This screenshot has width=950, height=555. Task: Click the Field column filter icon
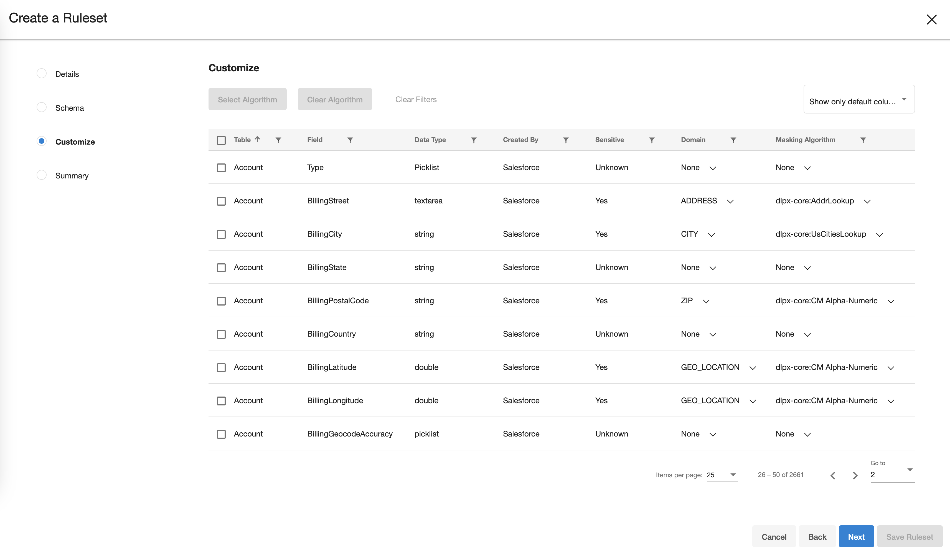[x=350, y=140]
